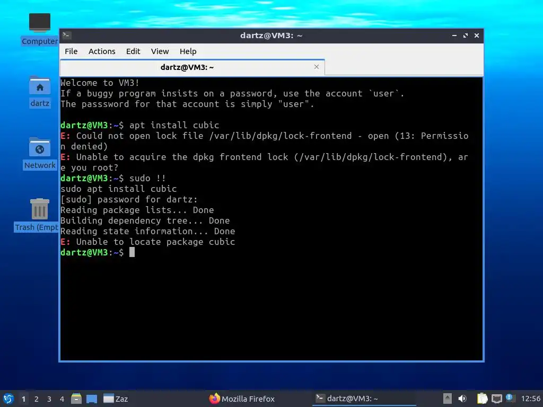This screenshot has width=543, height=407.
Task: Open the File menu in the terminal
Action: pos(71,51)
